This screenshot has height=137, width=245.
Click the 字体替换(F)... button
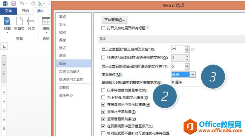tap(114, 20)
